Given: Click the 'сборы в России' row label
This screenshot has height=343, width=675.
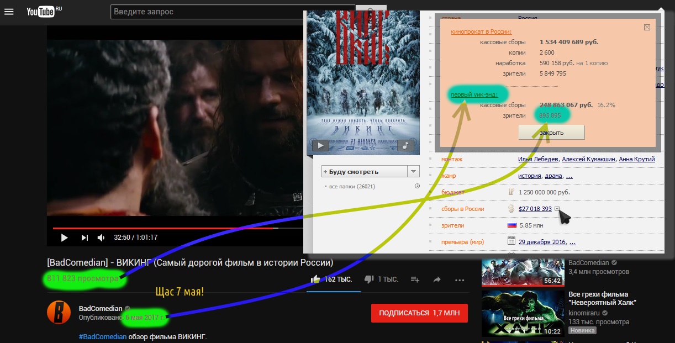Looking at the screenshot, I should [463, 209].
